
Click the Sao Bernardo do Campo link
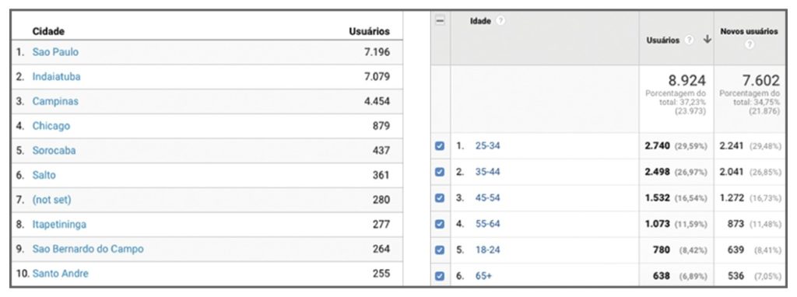click(x=88, y=249)
